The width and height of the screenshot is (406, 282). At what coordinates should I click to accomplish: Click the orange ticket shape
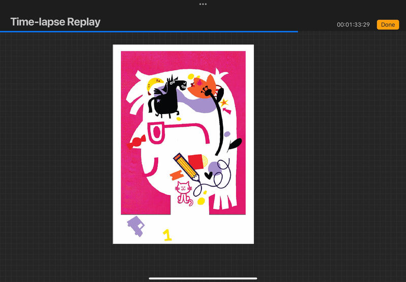click(x=176, y=174)
